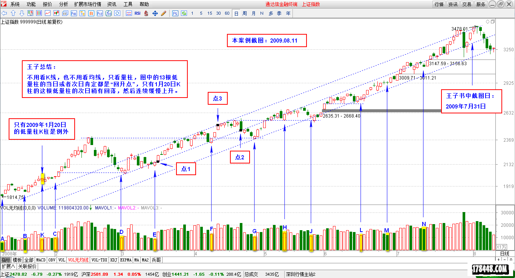Select the 季 quarterly period
Viewport: 515px width, 278px height.
(279, 13)
